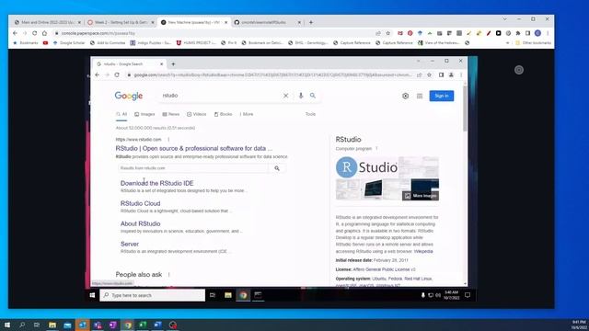
Task: Open the Other bookmarks folder
Action: [x=533, y=43]
